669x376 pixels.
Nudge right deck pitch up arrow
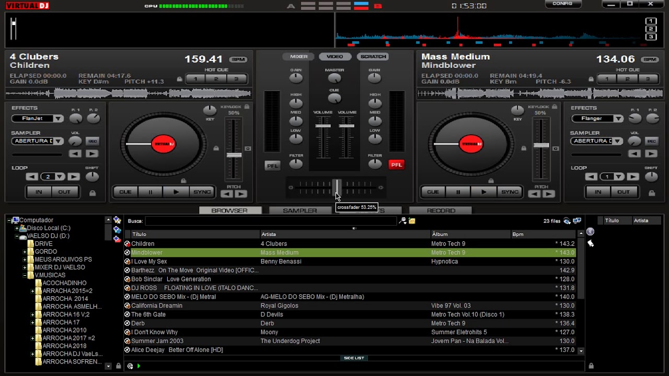click(548, 194)
